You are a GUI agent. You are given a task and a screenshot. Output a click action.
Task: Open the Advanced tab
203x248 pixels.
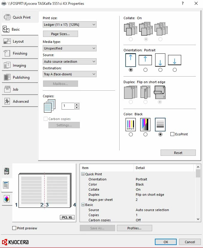coord(20,101)
